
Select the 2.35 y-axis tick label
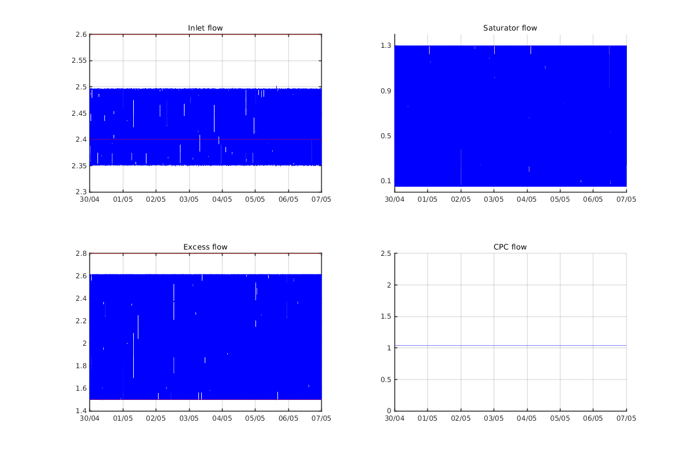coord(79,166)
